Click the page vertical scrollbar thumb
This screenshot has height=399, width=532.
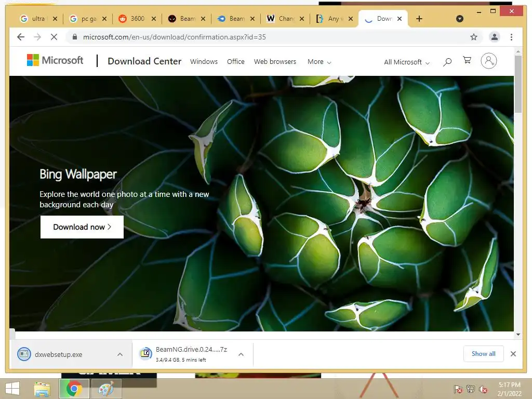(518, 84)
